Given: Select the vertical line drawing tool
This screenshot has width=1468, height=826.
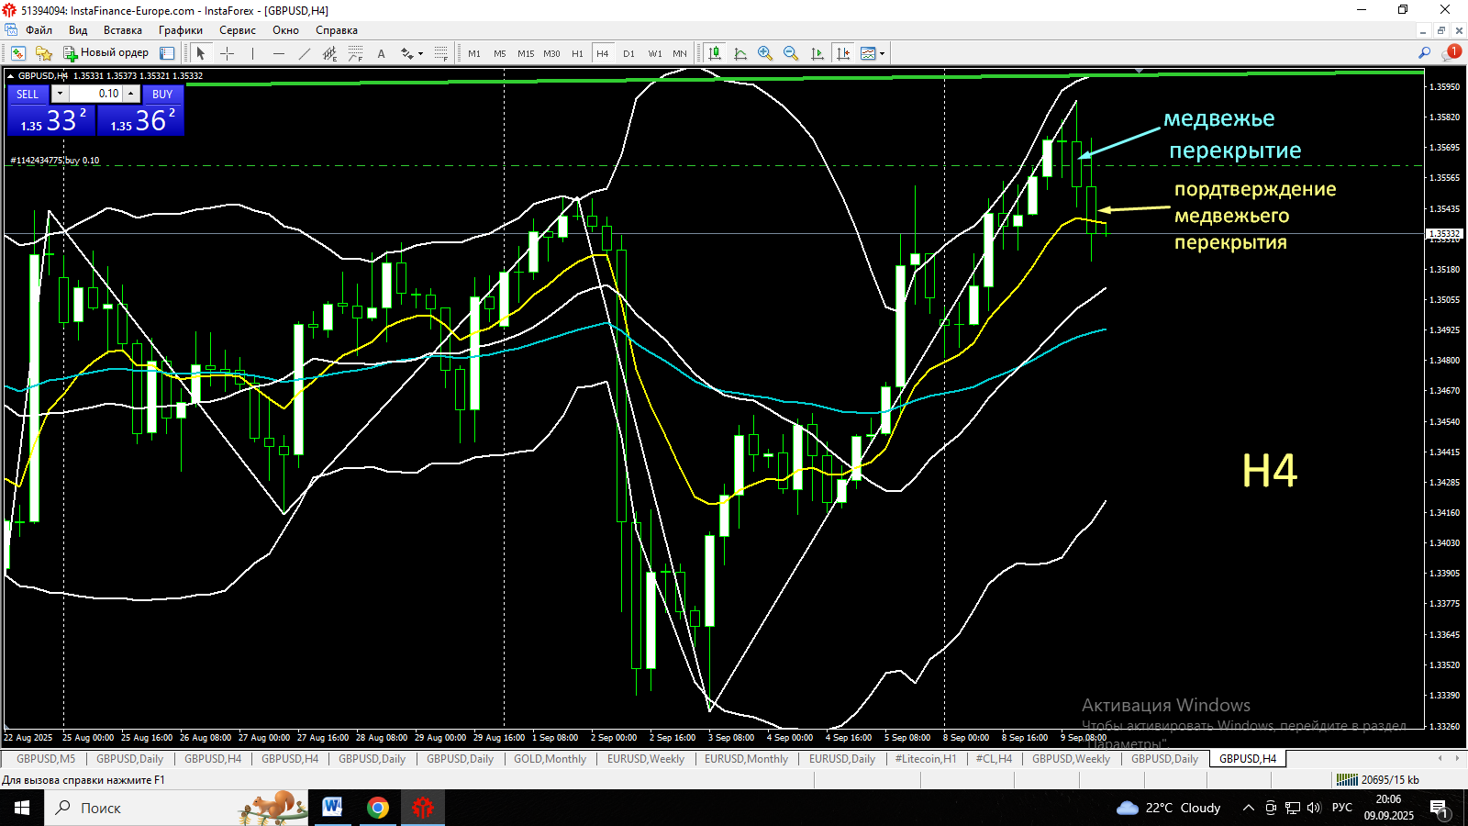Looking at the screenshot, I should [x=252, y=53].
